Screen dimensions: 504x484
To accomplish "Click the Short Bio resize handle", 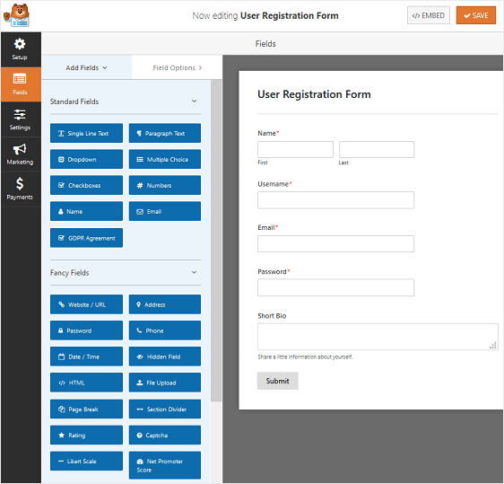I will 493,346.
